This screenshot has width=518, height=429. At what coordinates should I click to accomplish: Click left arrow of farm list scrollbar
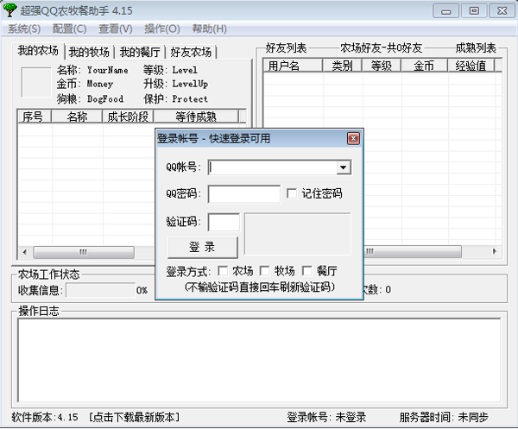pyautogui.click(x=25, y=252)
